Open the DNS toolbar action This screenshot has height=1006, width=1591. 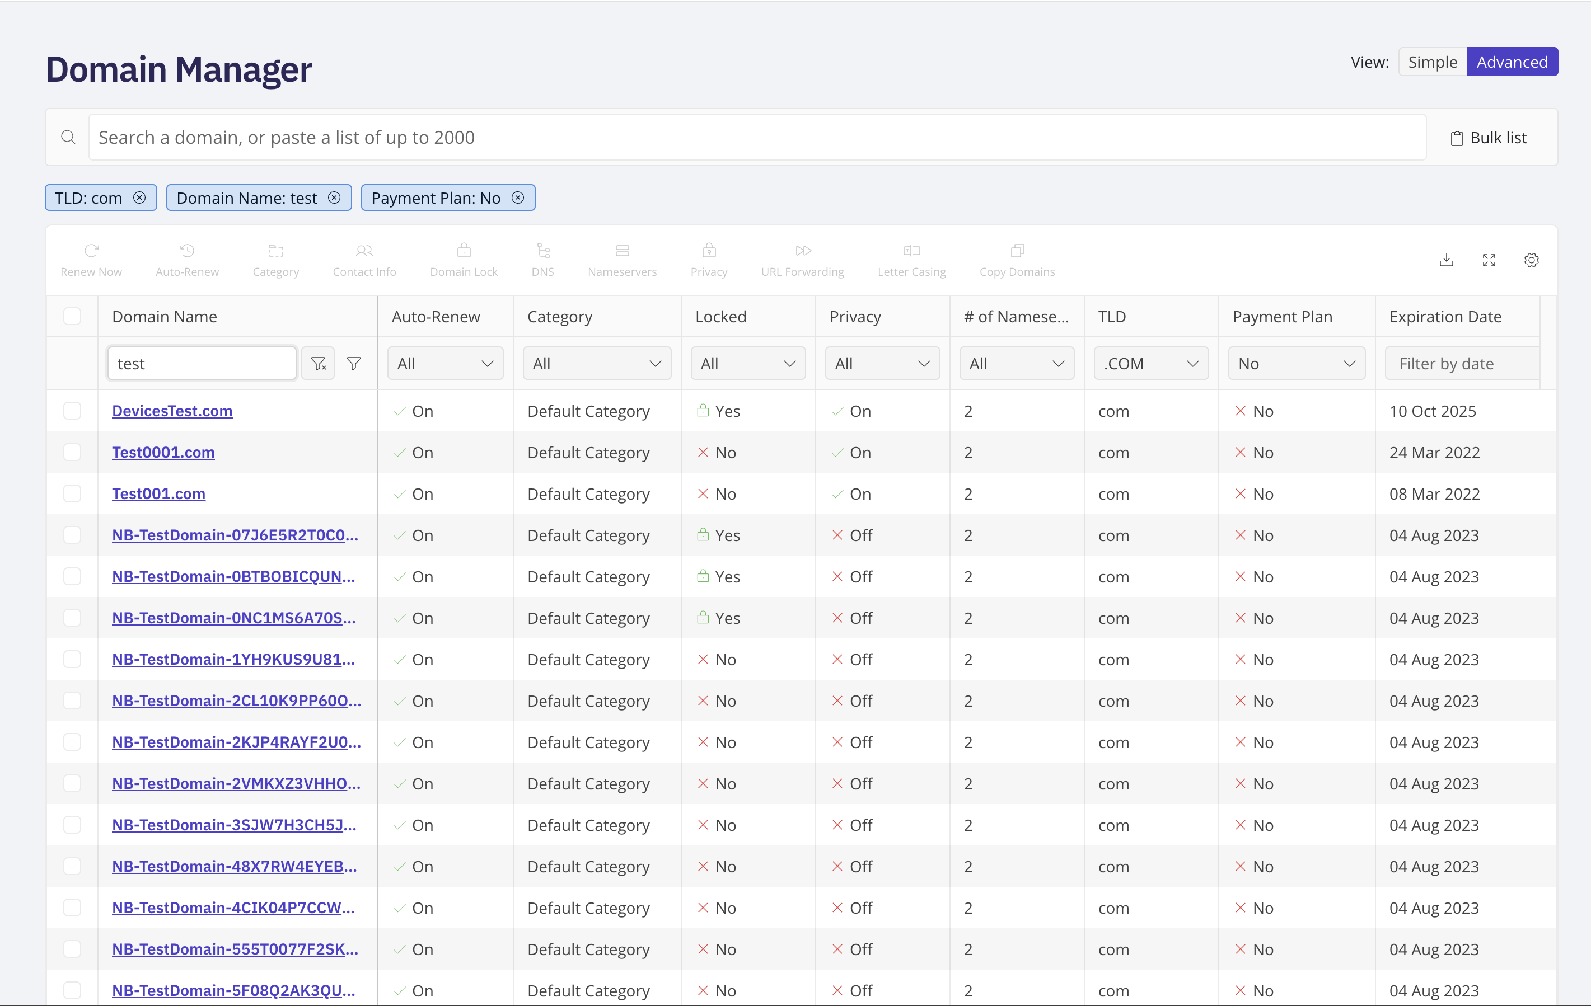click(x=543, y=260)
